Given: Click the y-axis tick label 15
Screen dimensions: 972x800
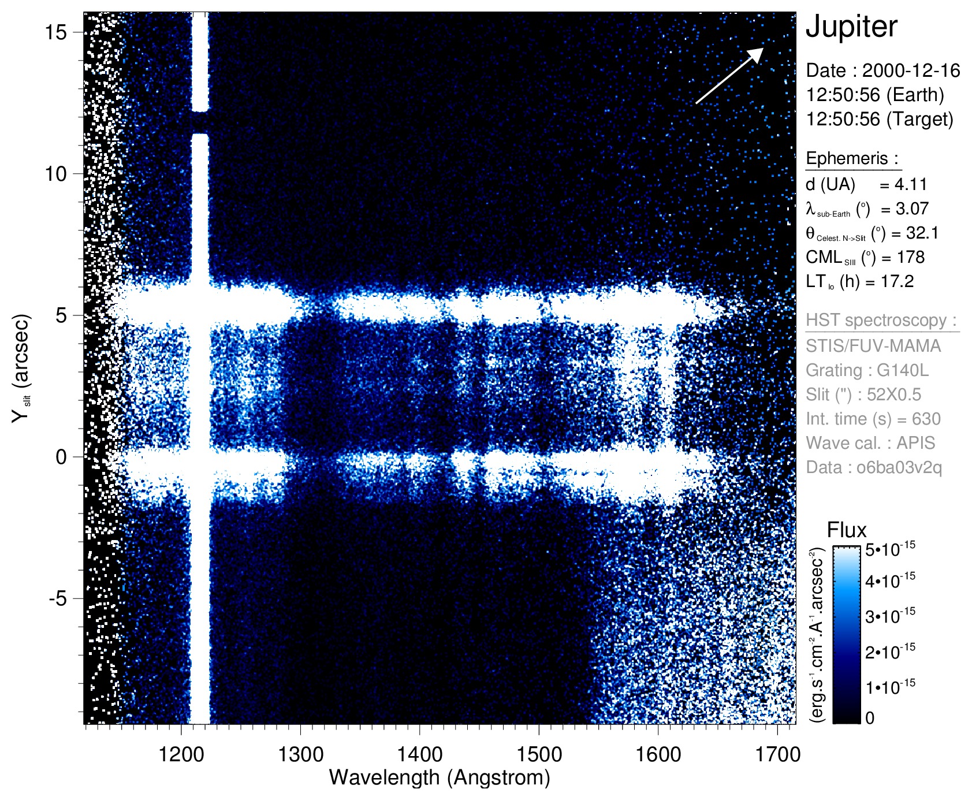Looking at the screenshot, I should pos(55,32).
